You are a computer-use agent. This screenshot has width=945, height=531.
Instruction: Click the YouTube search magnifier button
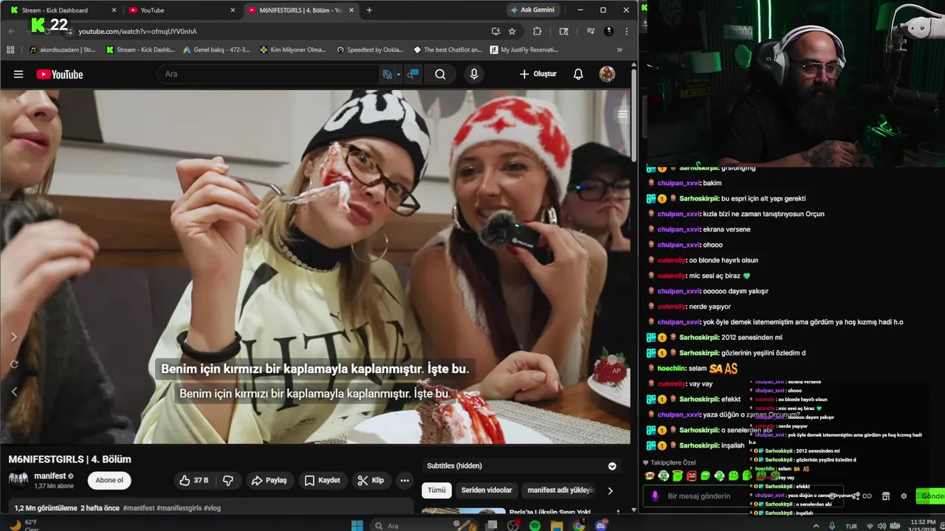[440, 74]
